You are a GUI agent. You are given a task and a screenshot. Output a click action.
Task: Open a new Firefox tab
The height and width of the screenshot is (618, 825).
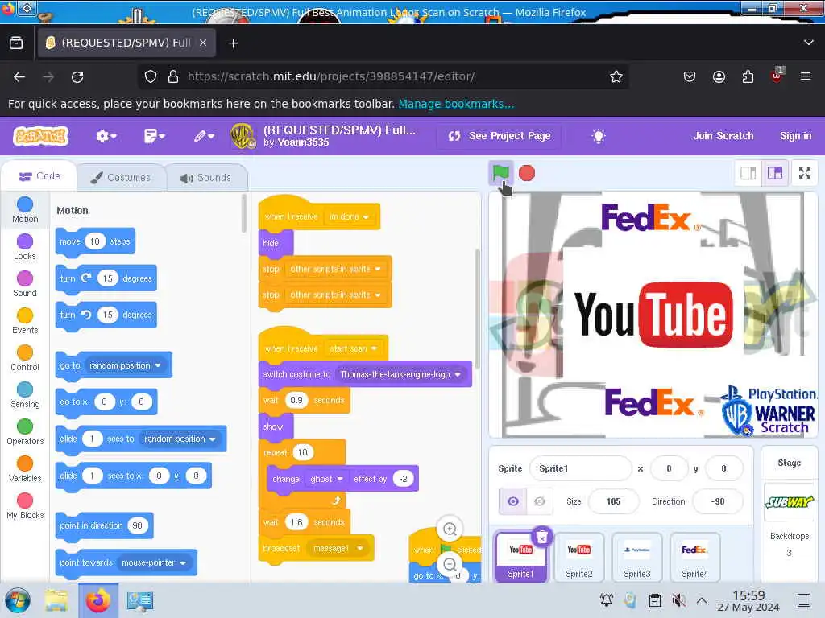[x=233, y=43]
